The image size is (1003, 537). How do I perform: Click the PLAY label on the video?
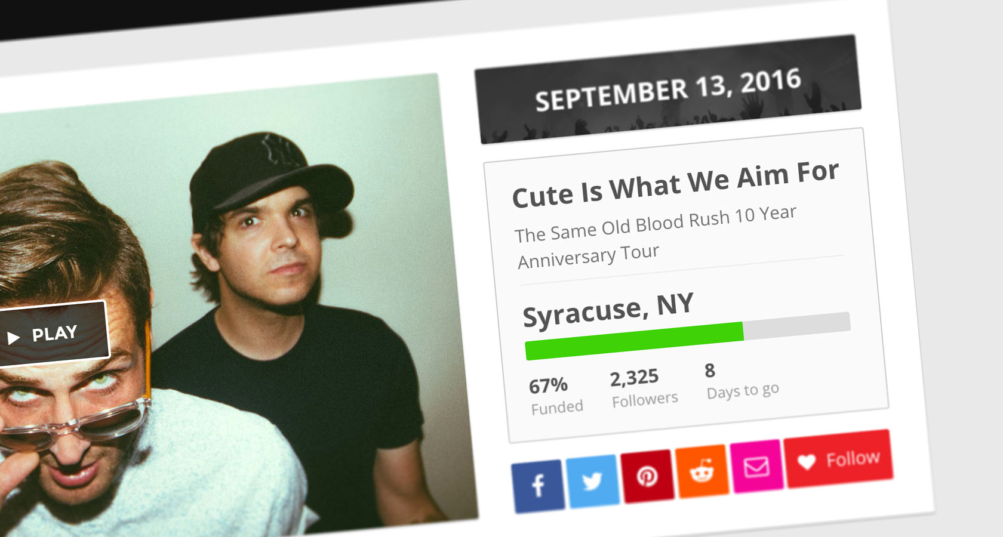tap(54, 334)
